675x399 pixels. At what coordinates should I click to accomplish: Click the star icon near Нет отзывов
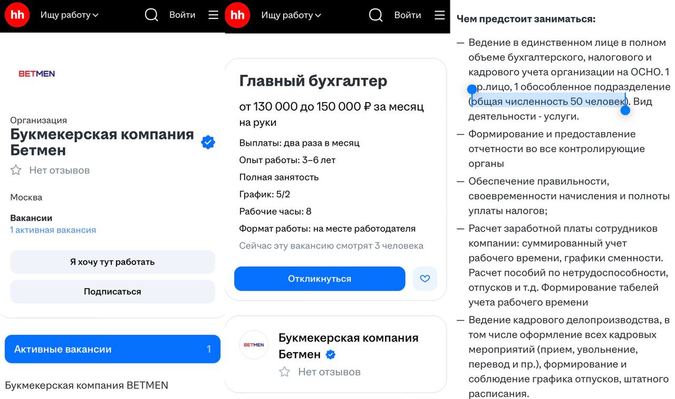[16, 170]
